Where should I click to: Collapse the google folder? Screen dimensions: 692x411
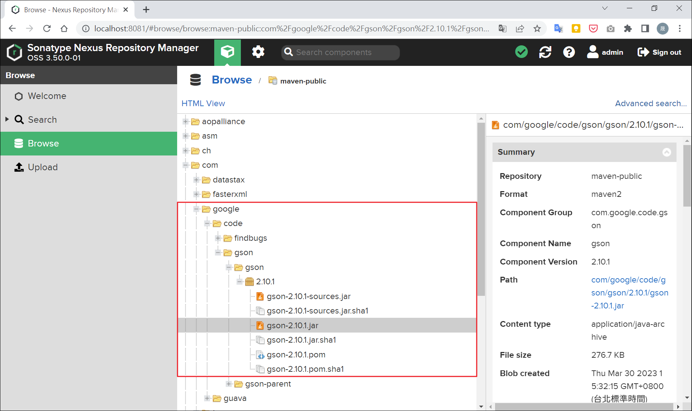click(x=196, y=209)
